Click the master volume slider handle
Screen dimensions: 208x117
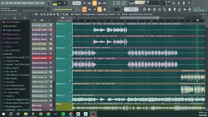tap(73, 9)
